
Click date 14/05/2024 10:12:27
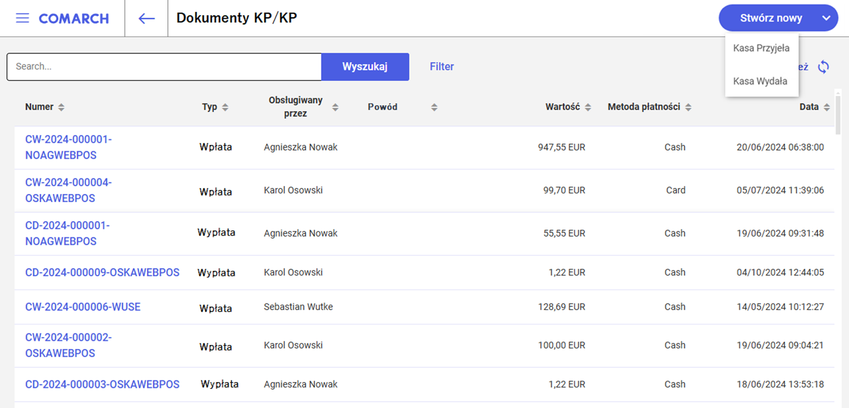[x=780, y=307]
